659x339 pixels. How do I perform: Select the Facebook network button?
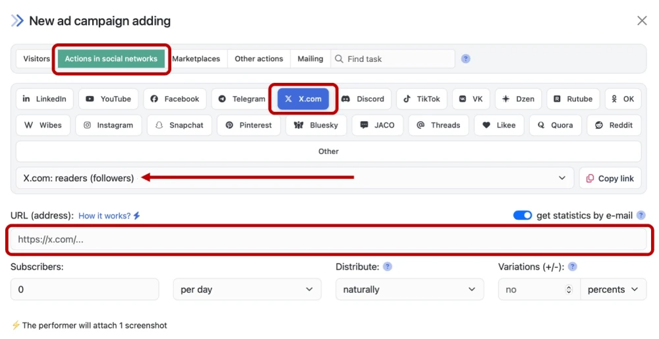(175, 99)
